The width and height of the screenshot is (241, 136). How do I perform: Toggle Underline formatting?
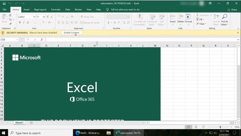(x=28, y=23)
